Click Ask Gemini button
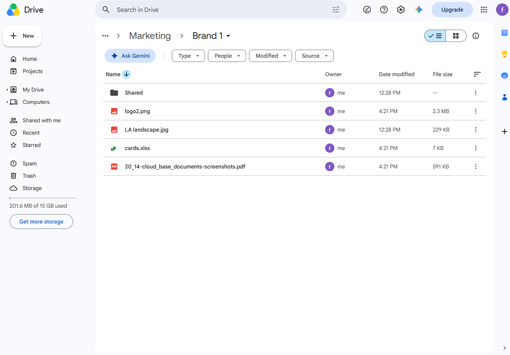Viewport: 510px width, 355px height. click(x=130, y=56)
